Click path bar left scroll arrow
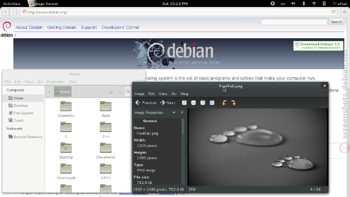 tap(49, 91)
